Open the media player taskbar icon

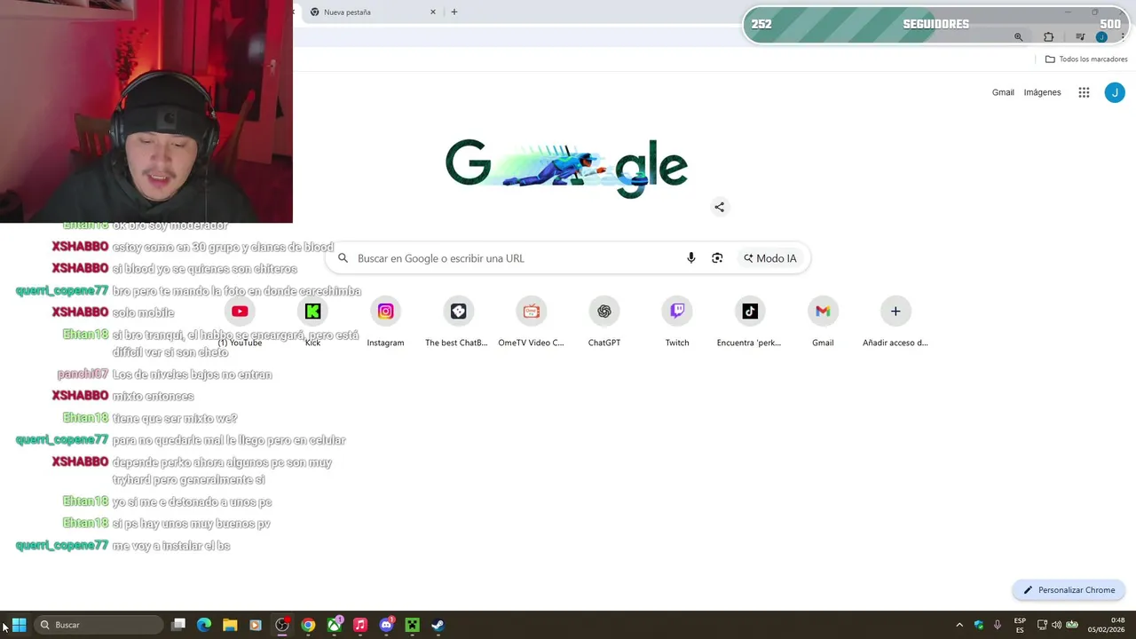pos(256,625)
